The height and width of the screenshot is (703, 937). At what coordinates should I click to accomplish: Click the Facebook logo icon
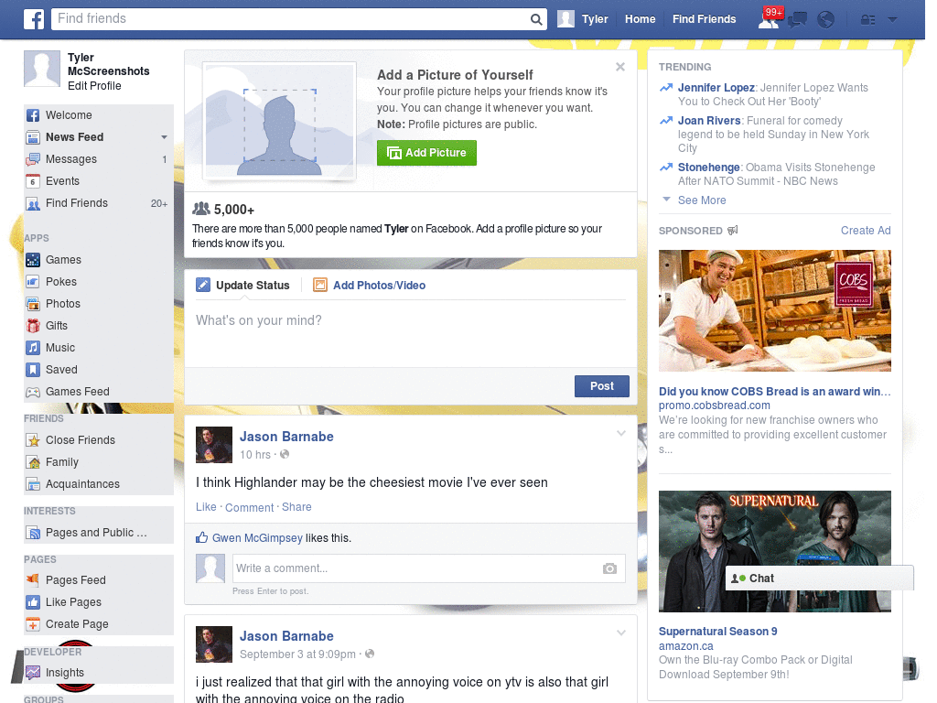click(x=34, y=19)
